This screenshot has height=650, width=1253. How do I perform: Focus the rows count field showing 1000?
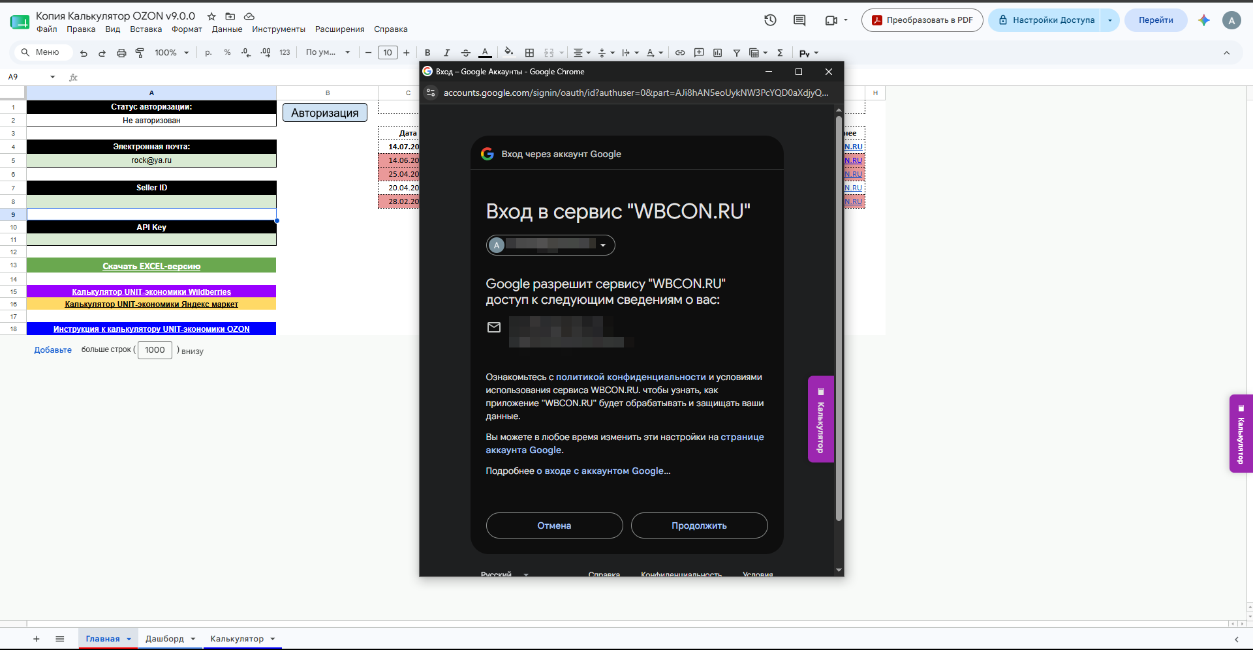tap(155, 350)
